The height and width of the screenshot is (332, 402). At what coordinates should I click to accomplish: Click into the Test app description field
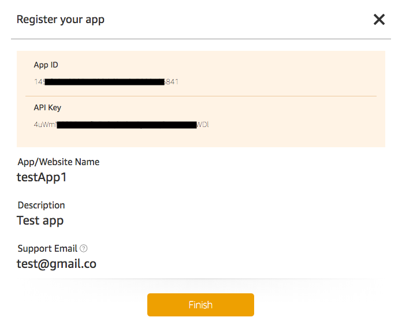pyautogui.click(x=40, y=221)
